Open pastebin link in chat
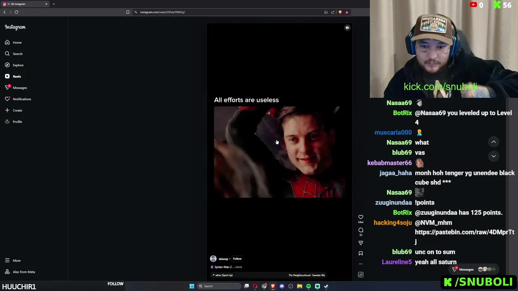This screenshot has height=291, width=518. coord(465,237)
